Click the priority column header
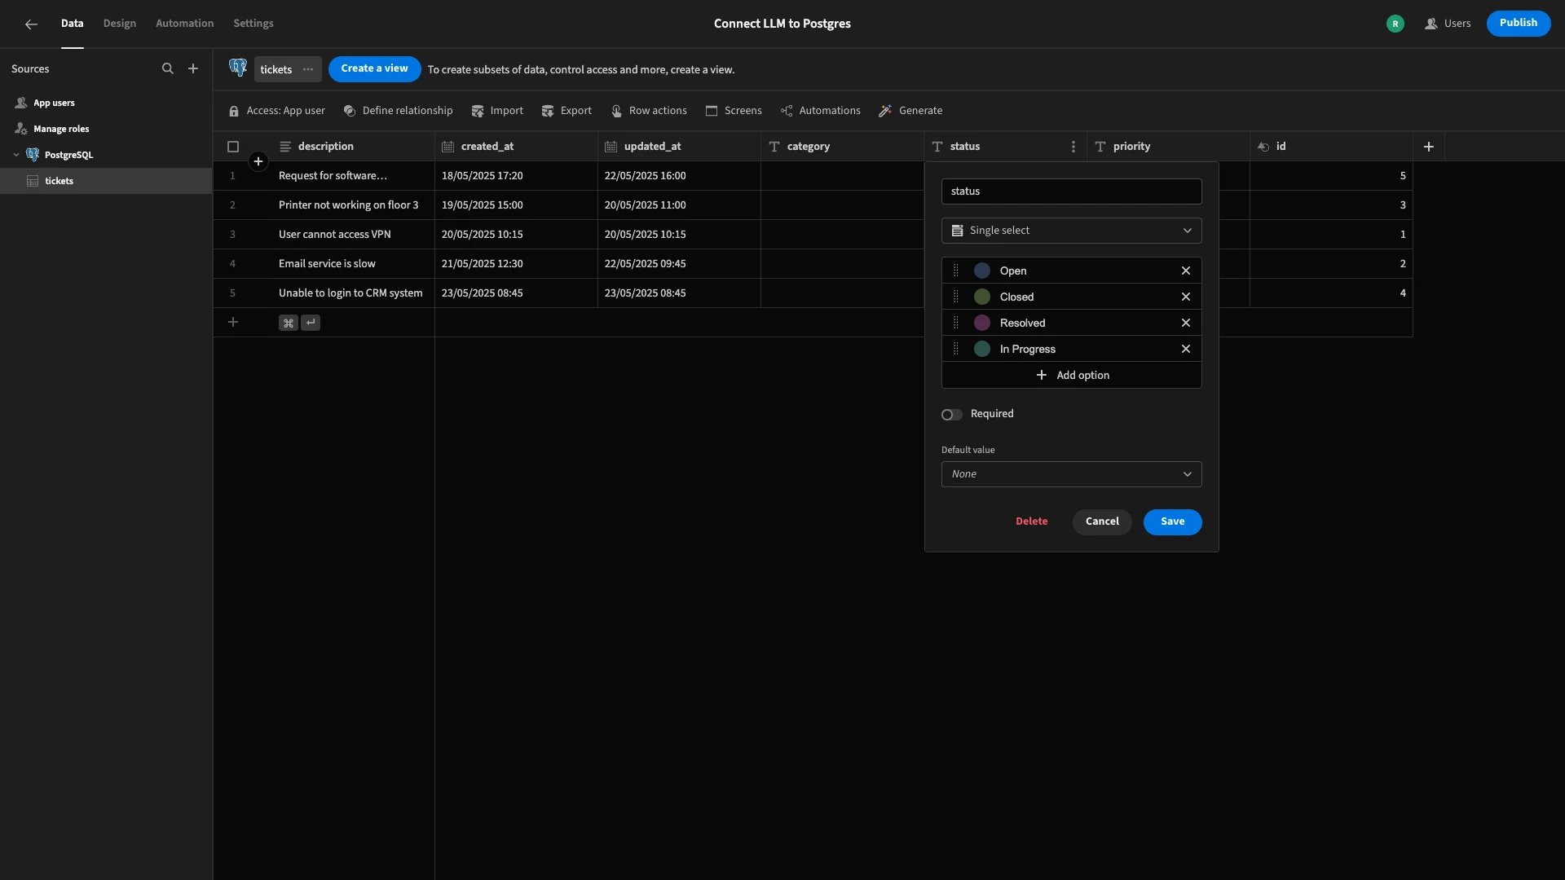Screen dimensions: 1565x880 [1168, 147]
